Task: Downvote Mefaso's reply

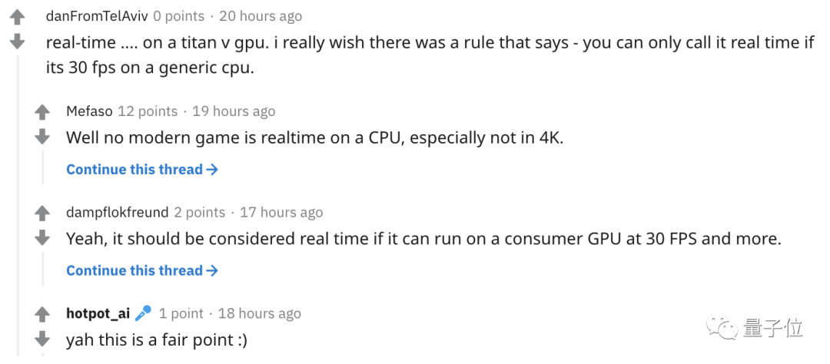Action: click(42, 137)
